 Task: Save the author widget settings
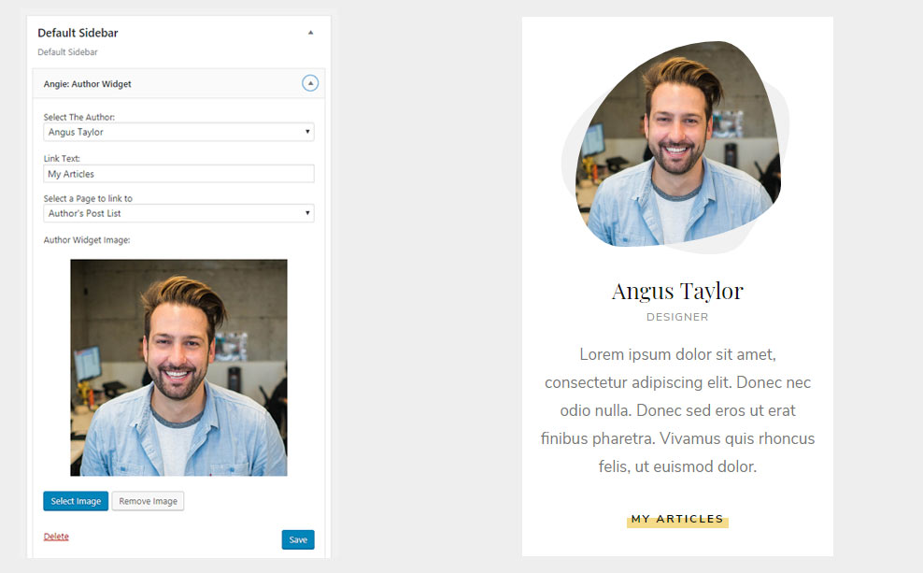coord(298,539)
